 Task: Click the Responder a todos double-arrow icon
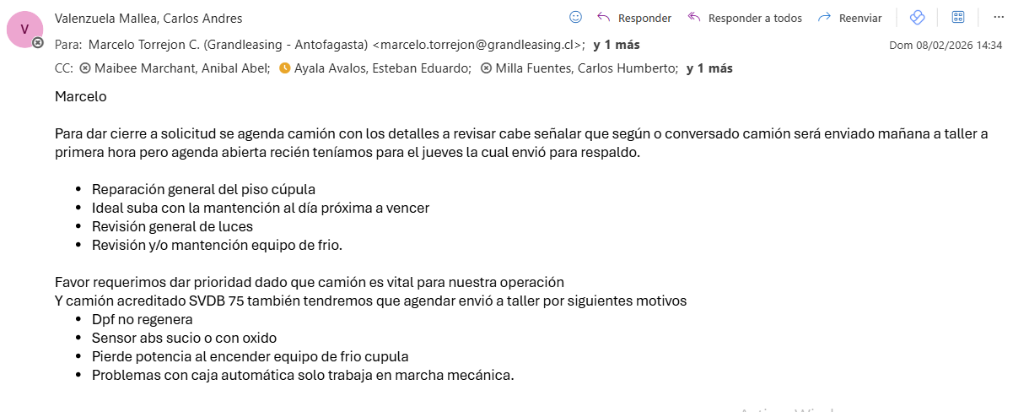click(x=694, y=17)
